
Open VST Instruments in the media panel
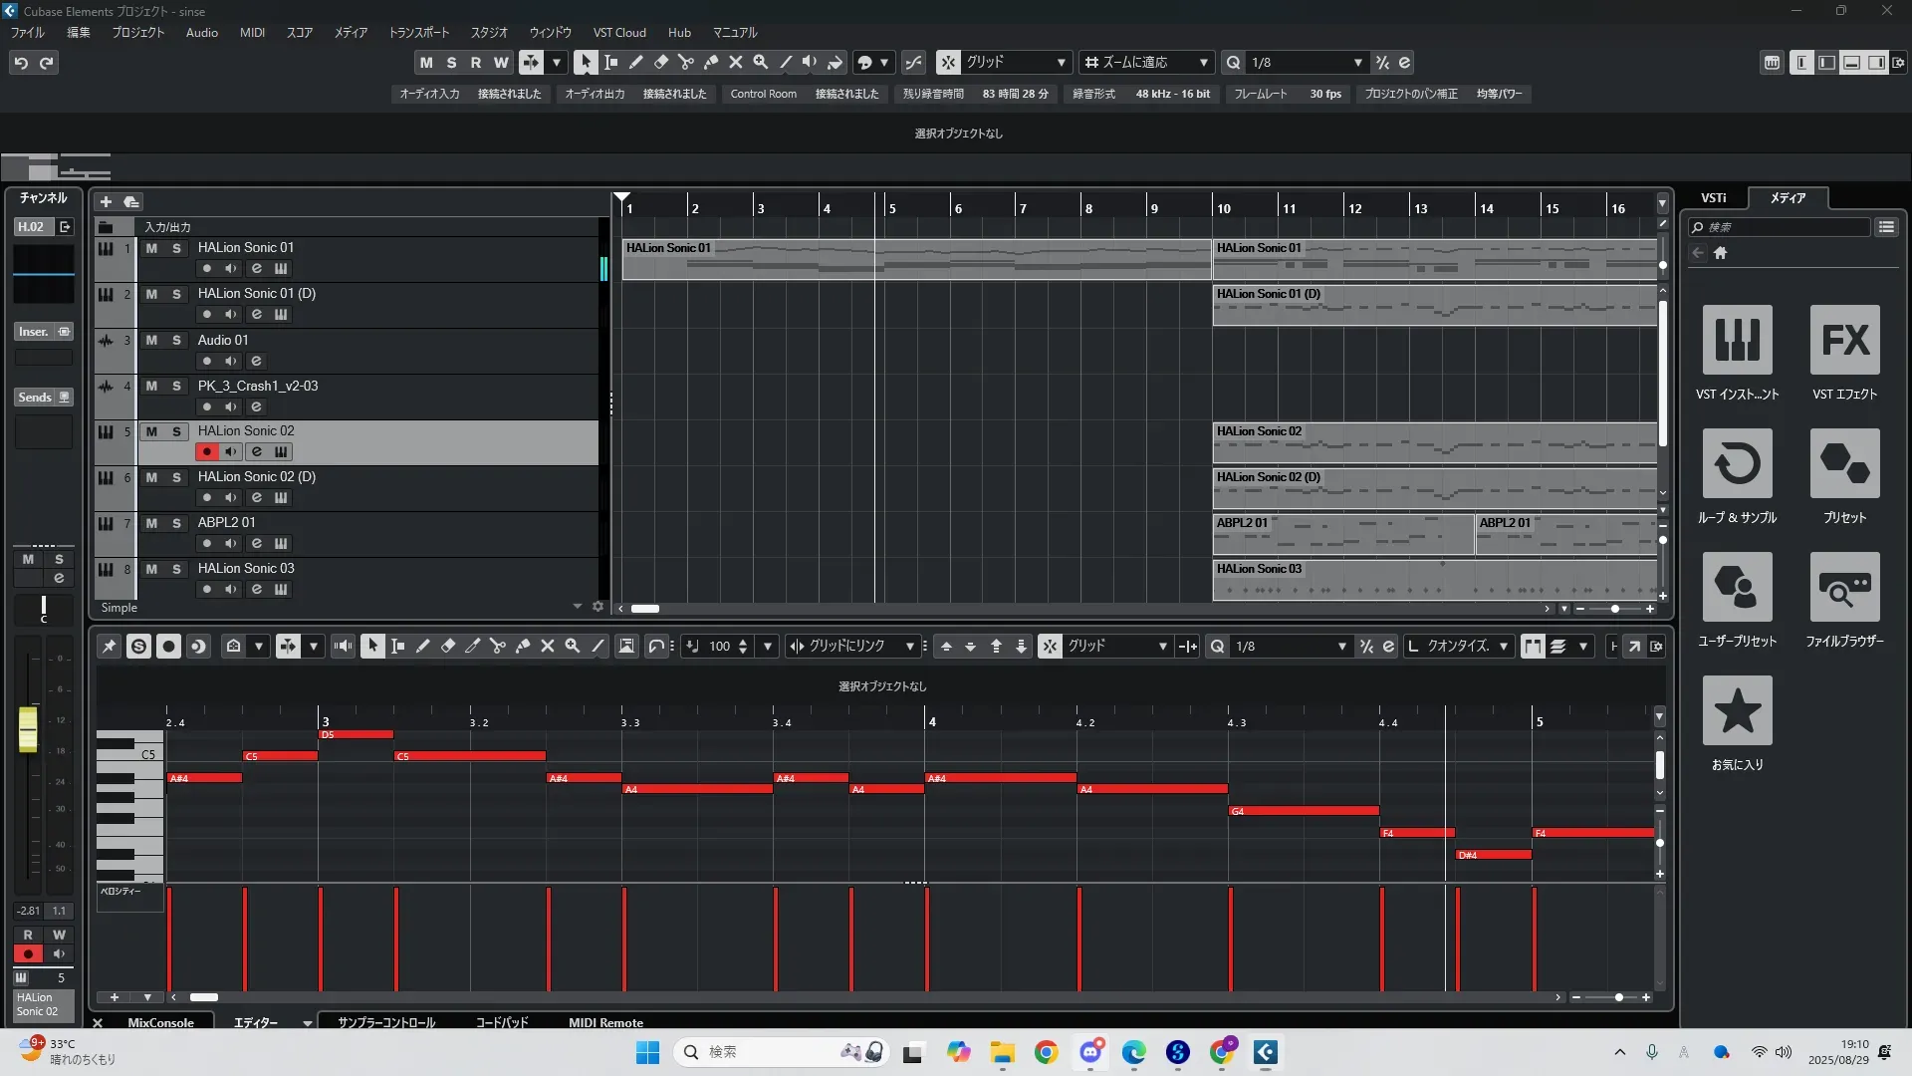1737,341
